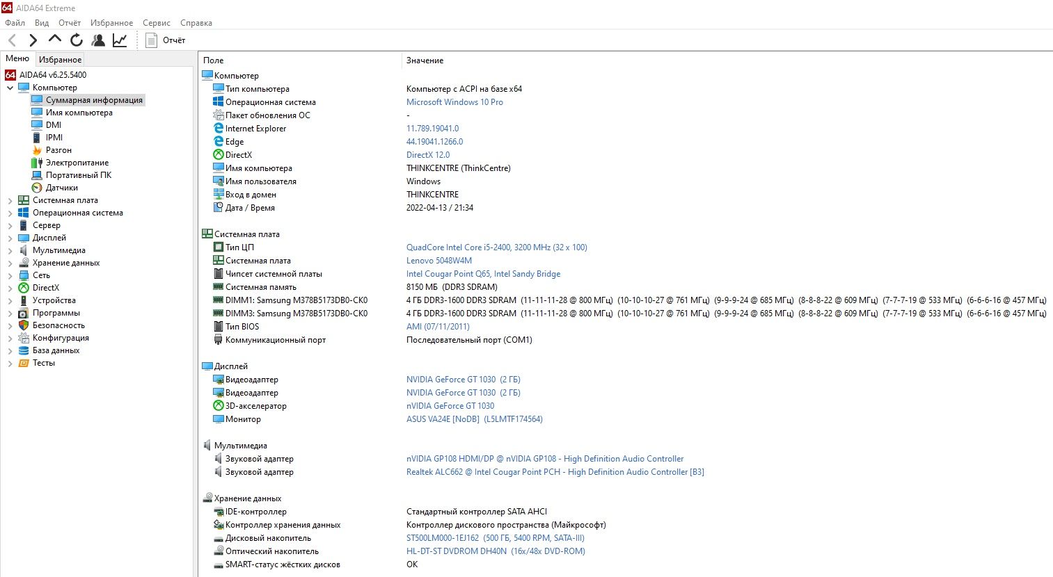Select the Системная память row

(x=626, y=287)
